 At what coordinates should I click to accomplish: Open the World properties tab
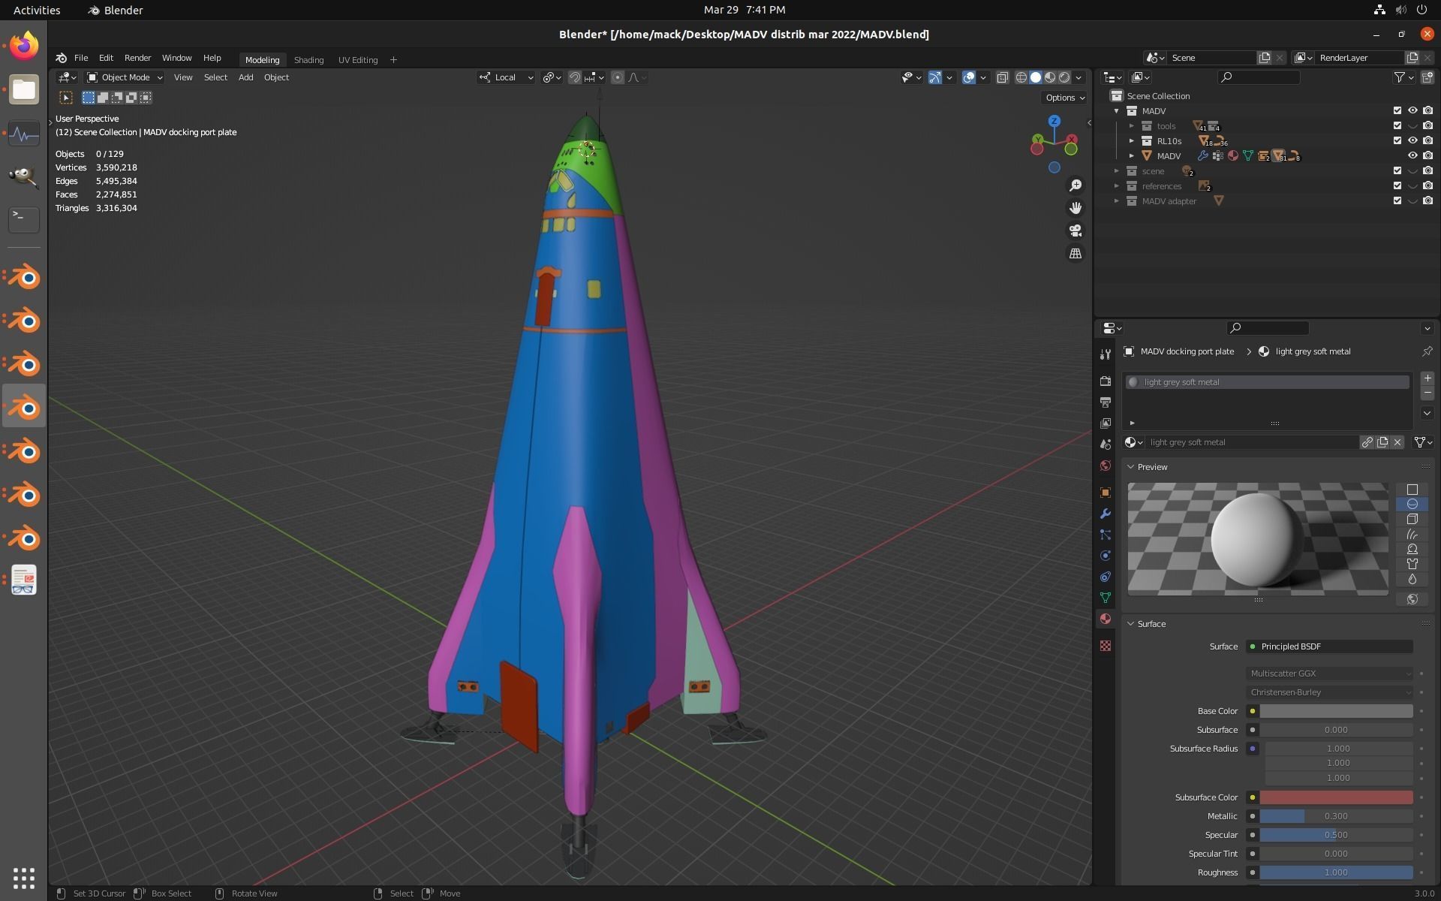[x=1105, y=466]
